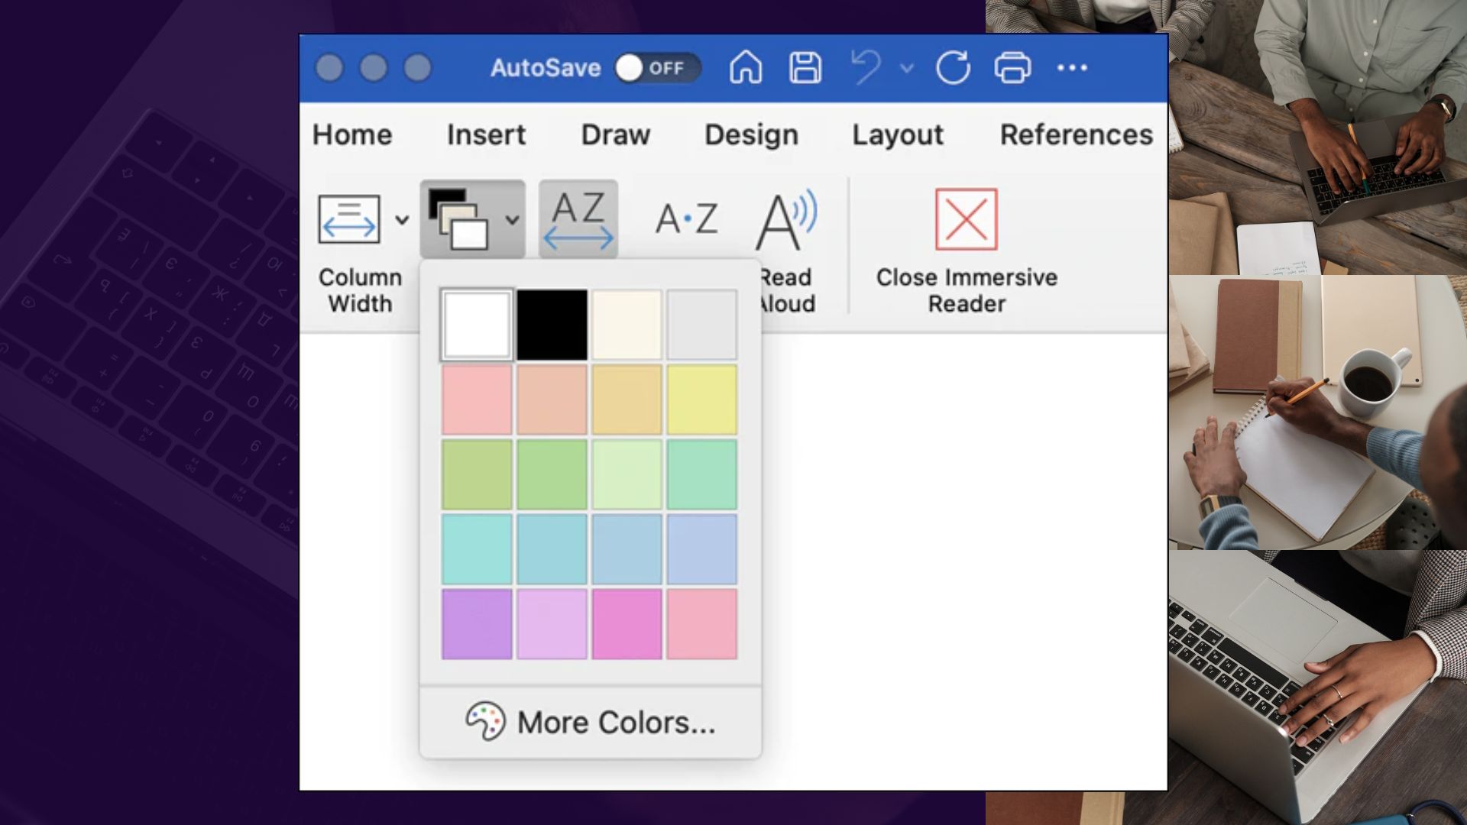Print the document using printer icon

1012,67
